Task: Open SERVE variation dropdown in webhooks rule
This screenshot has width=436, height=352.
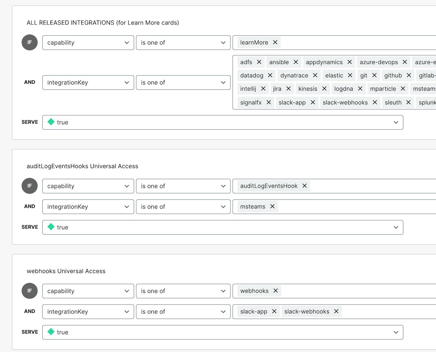Action: 223,332
